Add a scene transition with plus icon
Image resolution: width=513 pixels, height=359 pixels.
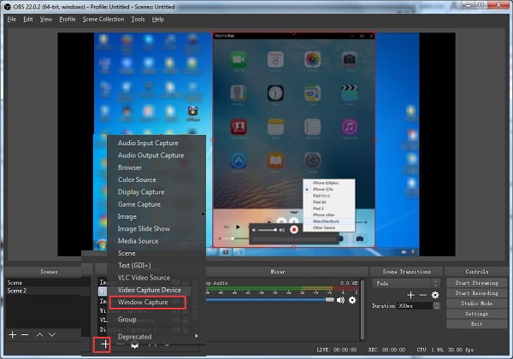pyautogui.click(x=410, y=295)
